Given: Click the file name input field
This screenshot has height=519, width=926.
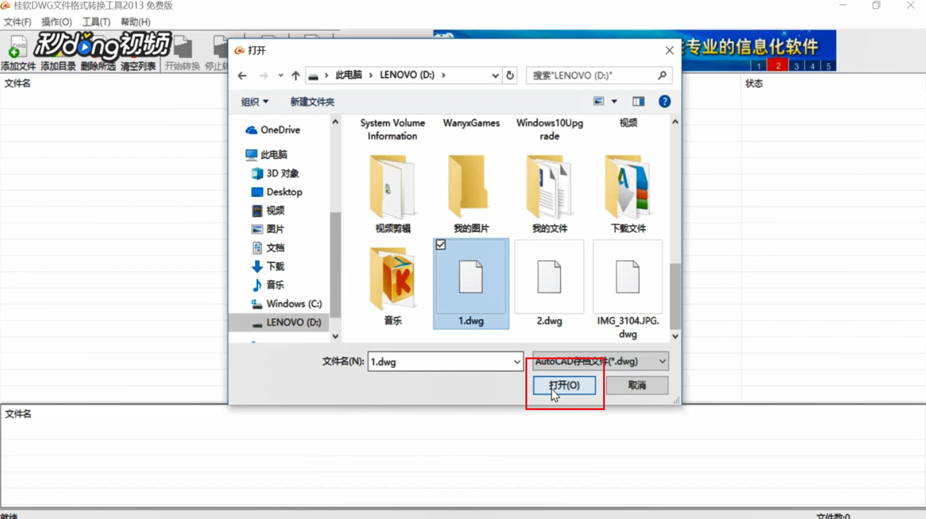Looking at the screenshot, I should [440, 362].
